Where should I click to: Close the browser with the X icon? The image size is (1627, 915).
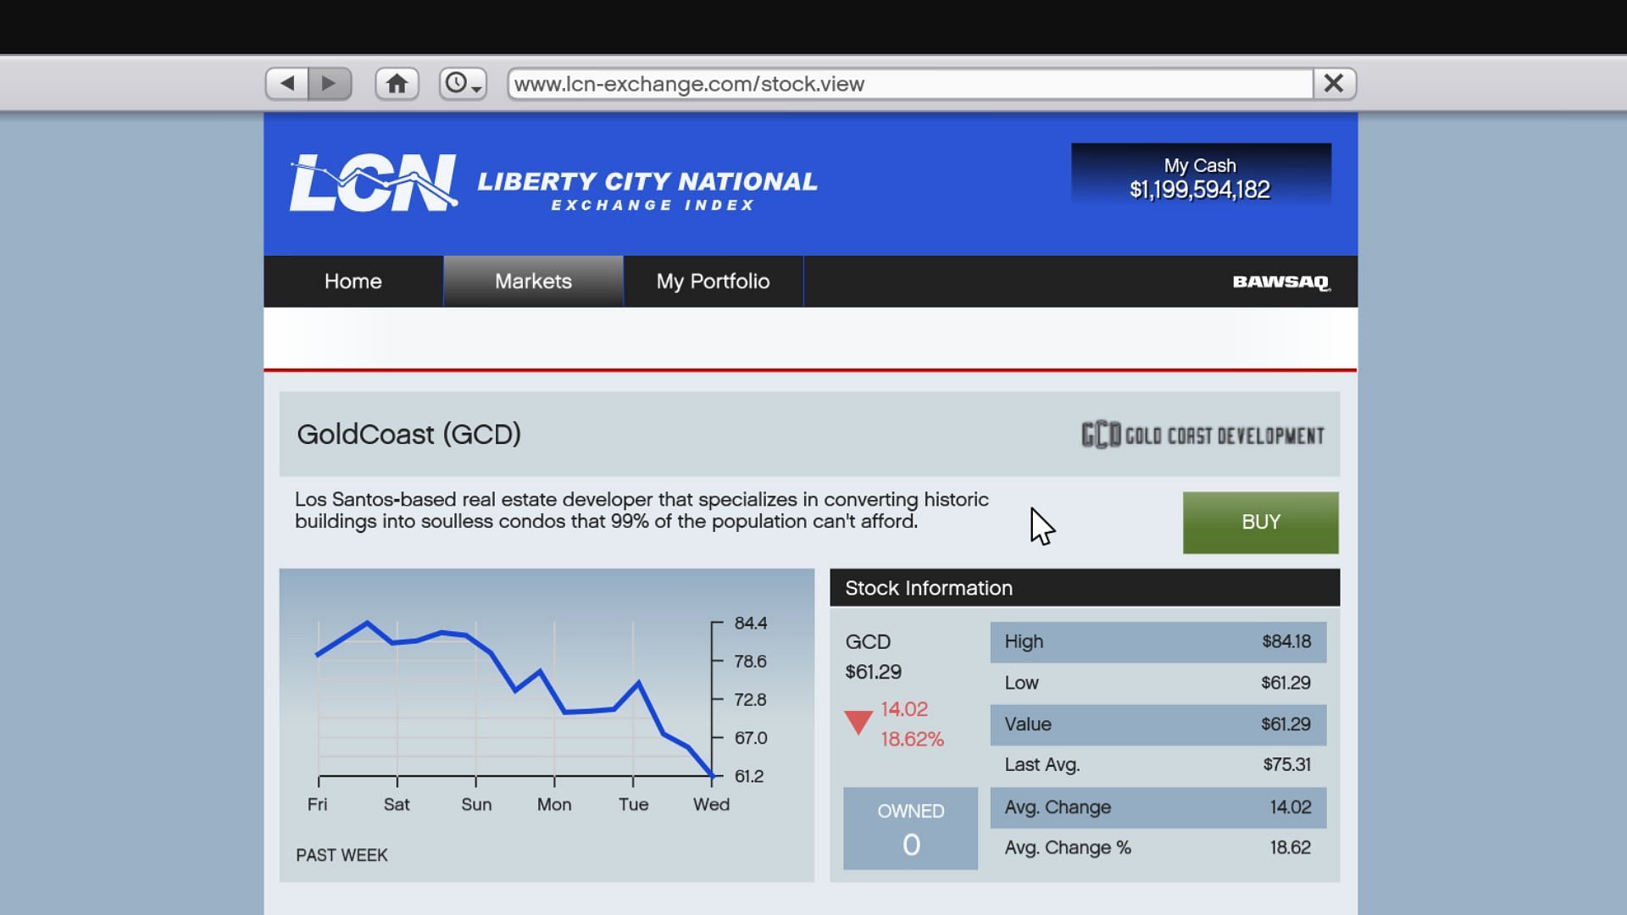tap(1334, 84)
